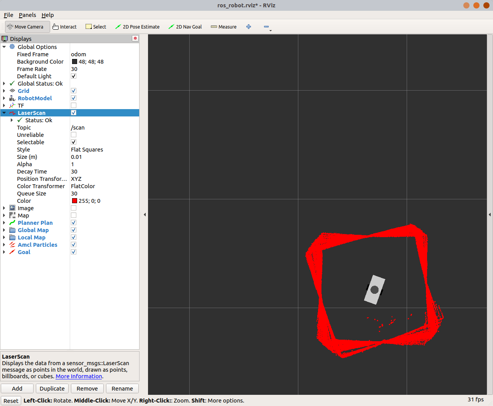Click the Grid display icon
493x406 pixels.
12,91
